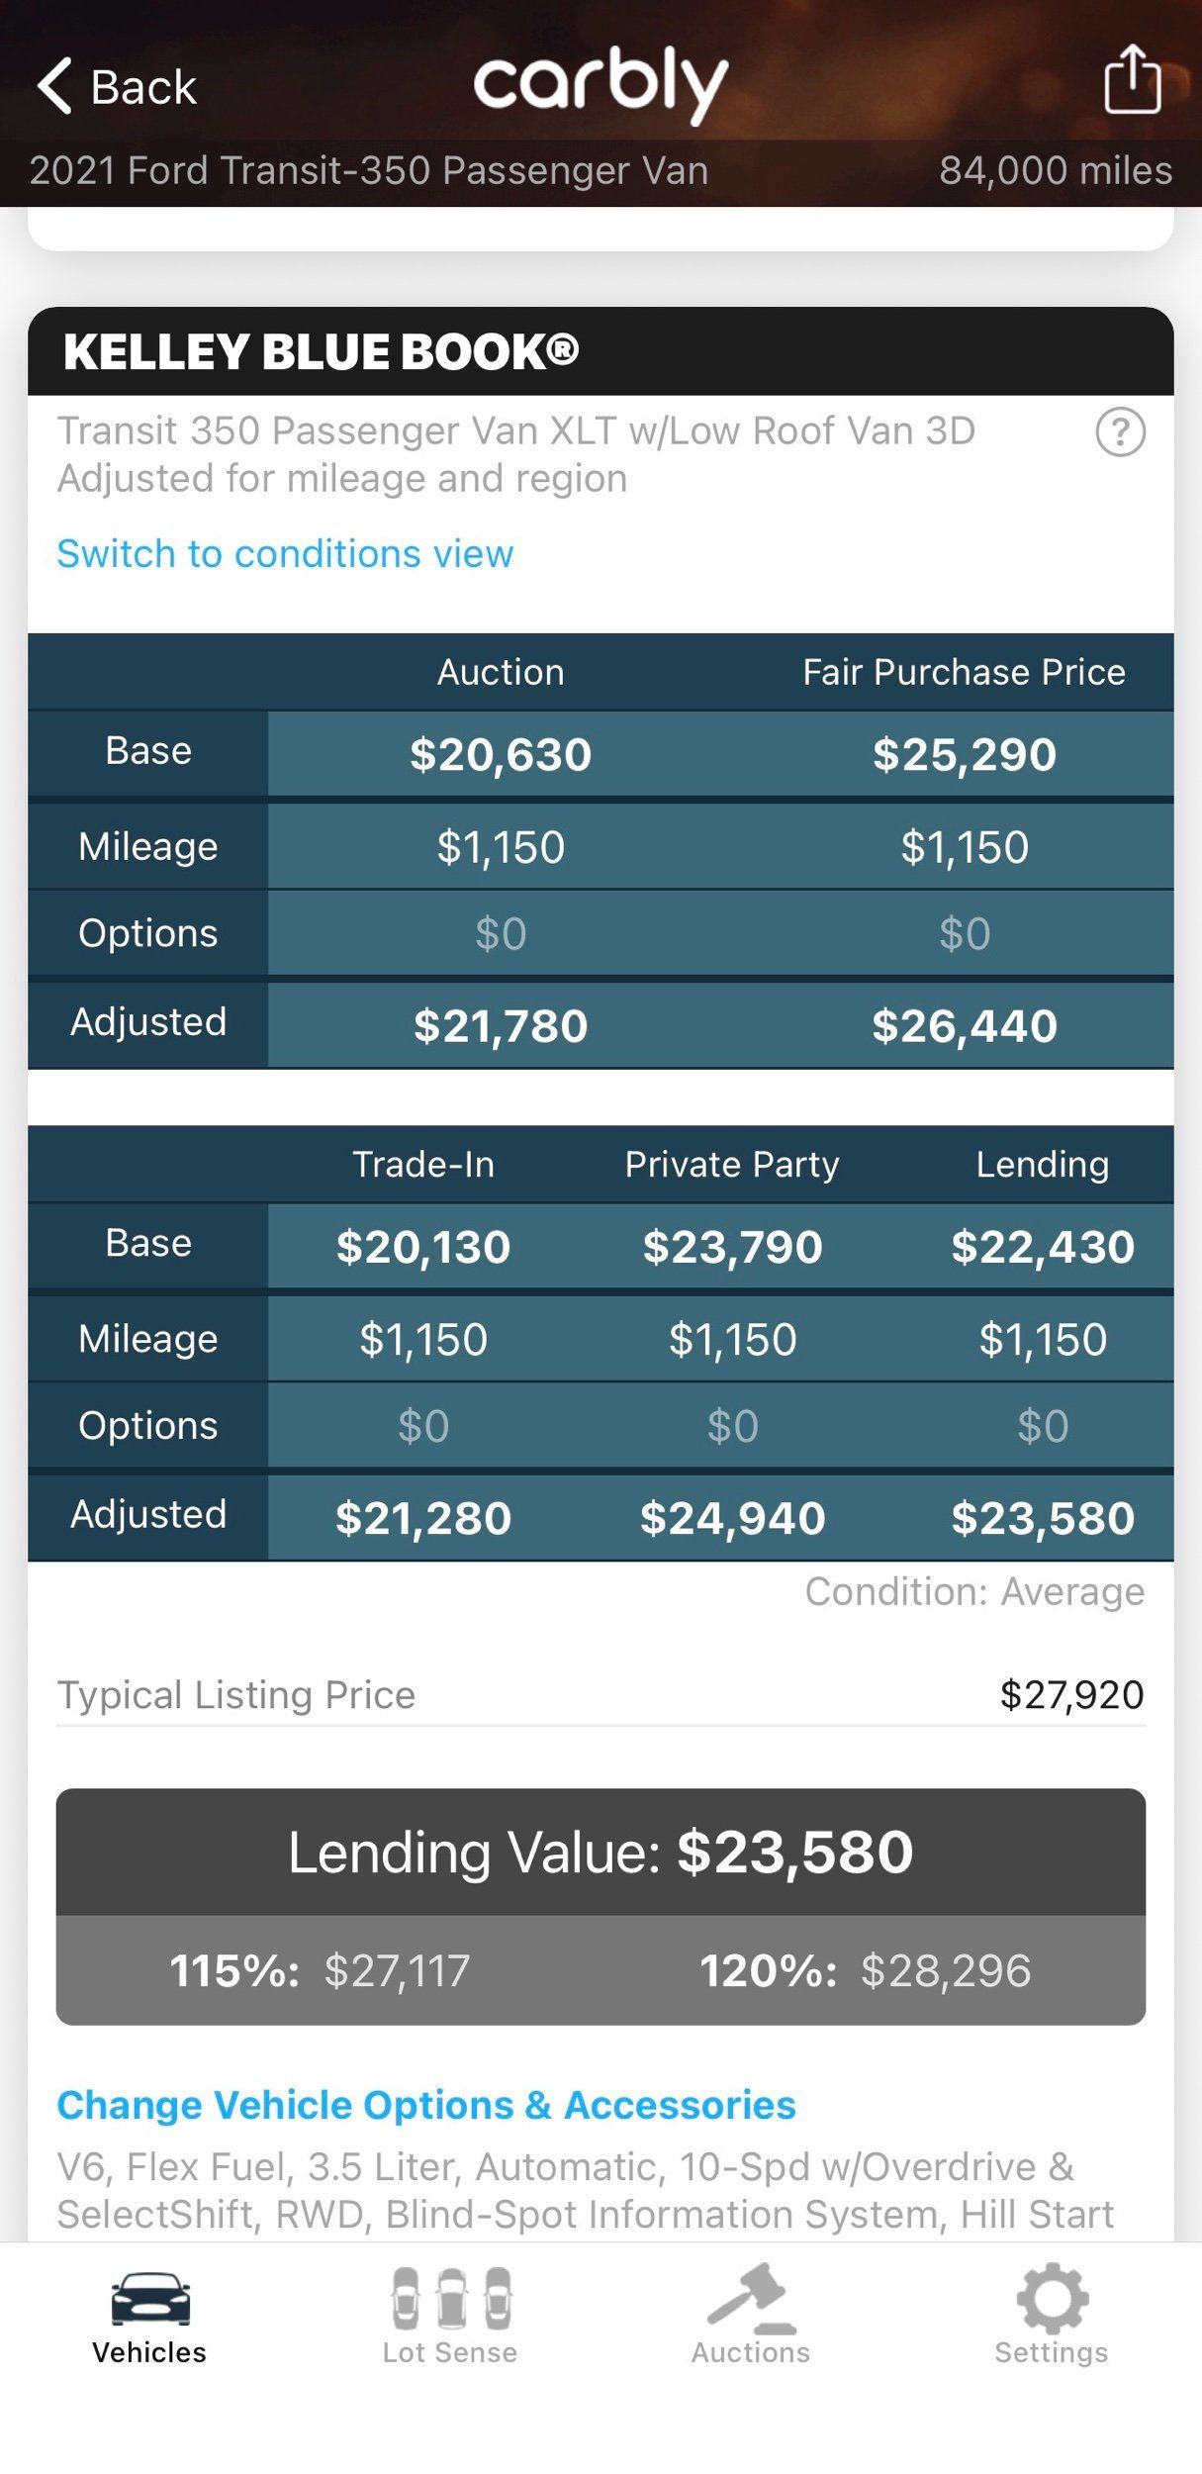Select the Back button label

143,87
